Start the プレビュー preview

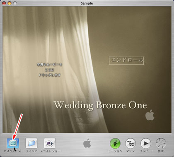pyautogui.click(x=146, y=144)
